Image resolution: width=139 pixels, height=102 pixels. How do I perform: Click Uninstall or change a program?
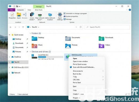(75, 13)
